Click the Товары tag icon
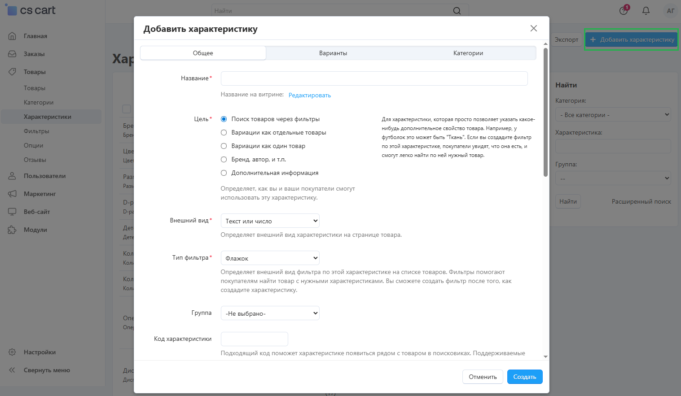Image resolution: width=681 pixels, height=396 pixels. 12,72
